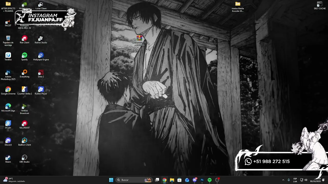The width and height of the screenshot is (328, 184).
Task: Expand the hidden system tray icons chevron
Action: coord(283,180)
